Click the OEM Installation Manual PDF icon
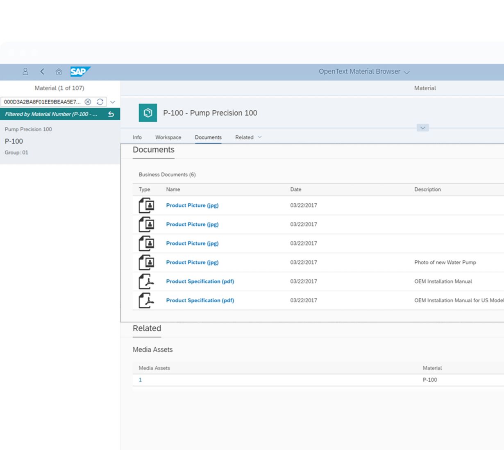Screen dimensions: 504x450 click(146, 281)
